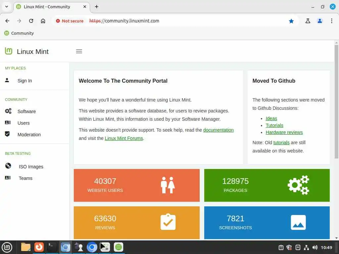Viewport: 339px width, 254px height.
Task: Open the Community bookmark
Action: click(19, 33)
